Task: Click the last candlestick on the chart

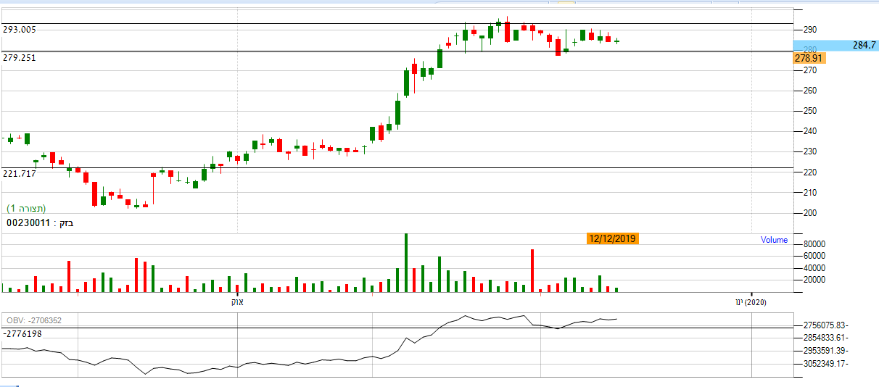Action: [x=617, y=41]
